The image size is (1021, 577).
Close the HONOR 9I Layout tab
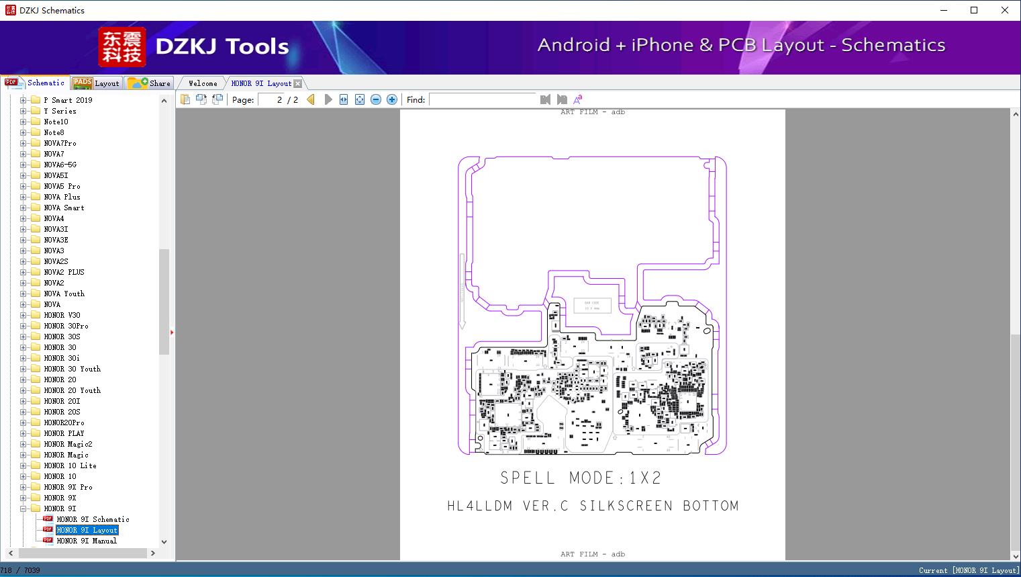click(298, 83)
